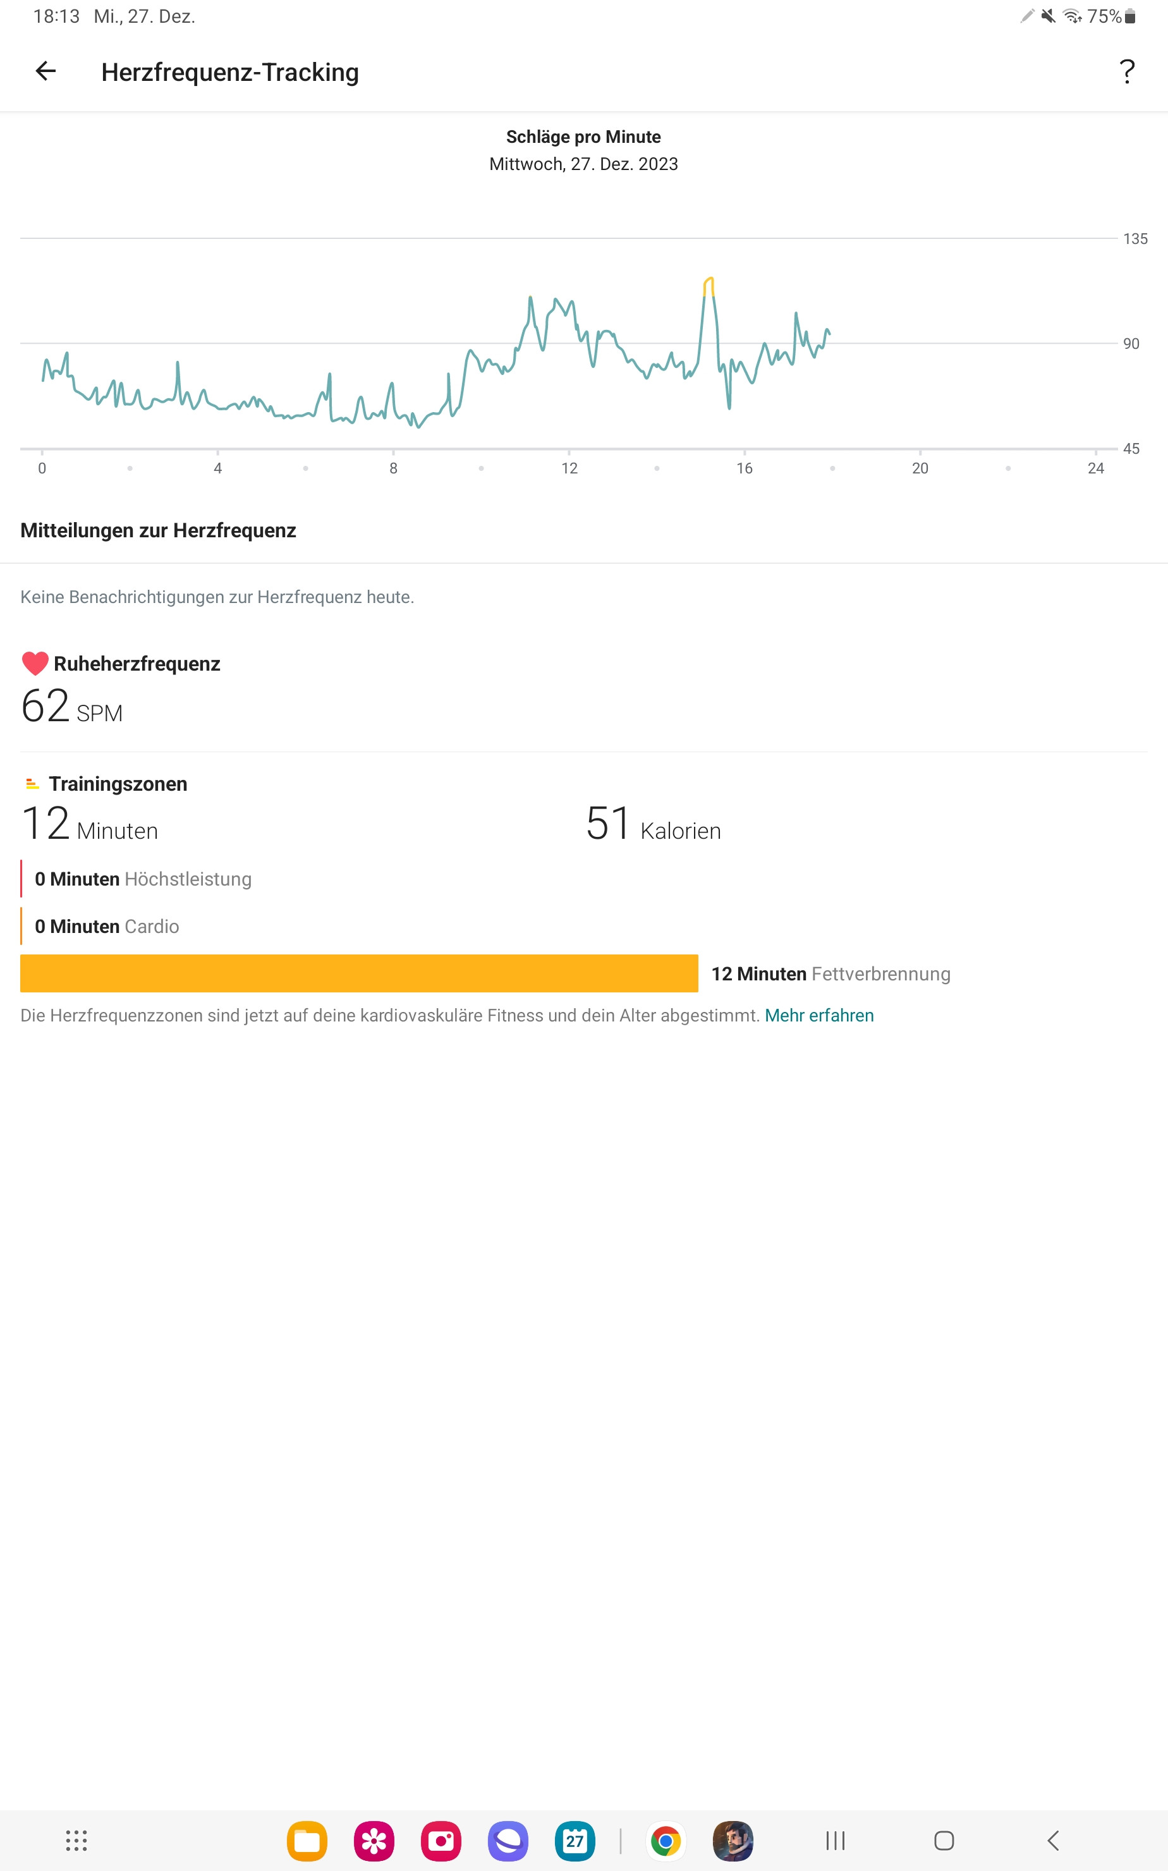The image size is (1168, 1871).
Task: Tap the Trainingszonen bars icon
Action: pyautogui.click(x=32, y=784)
